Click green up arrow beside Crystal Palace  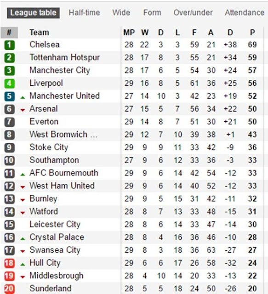point(23,238)
